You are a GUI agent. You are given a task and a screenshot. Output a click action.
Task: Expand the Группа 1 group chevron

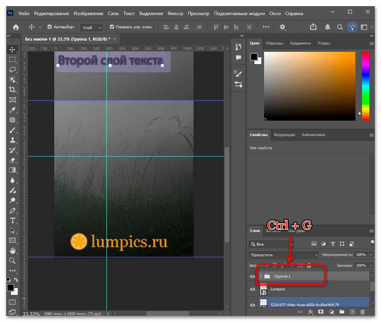pos(261,276)
